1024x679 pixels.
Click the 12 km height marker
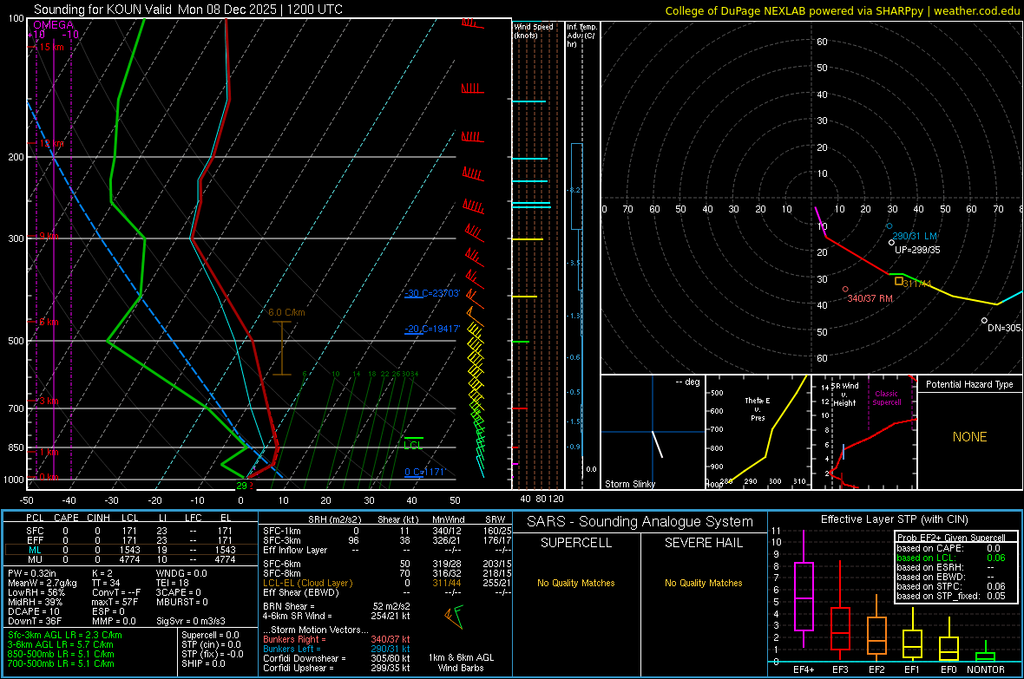[x=51, y=143]
